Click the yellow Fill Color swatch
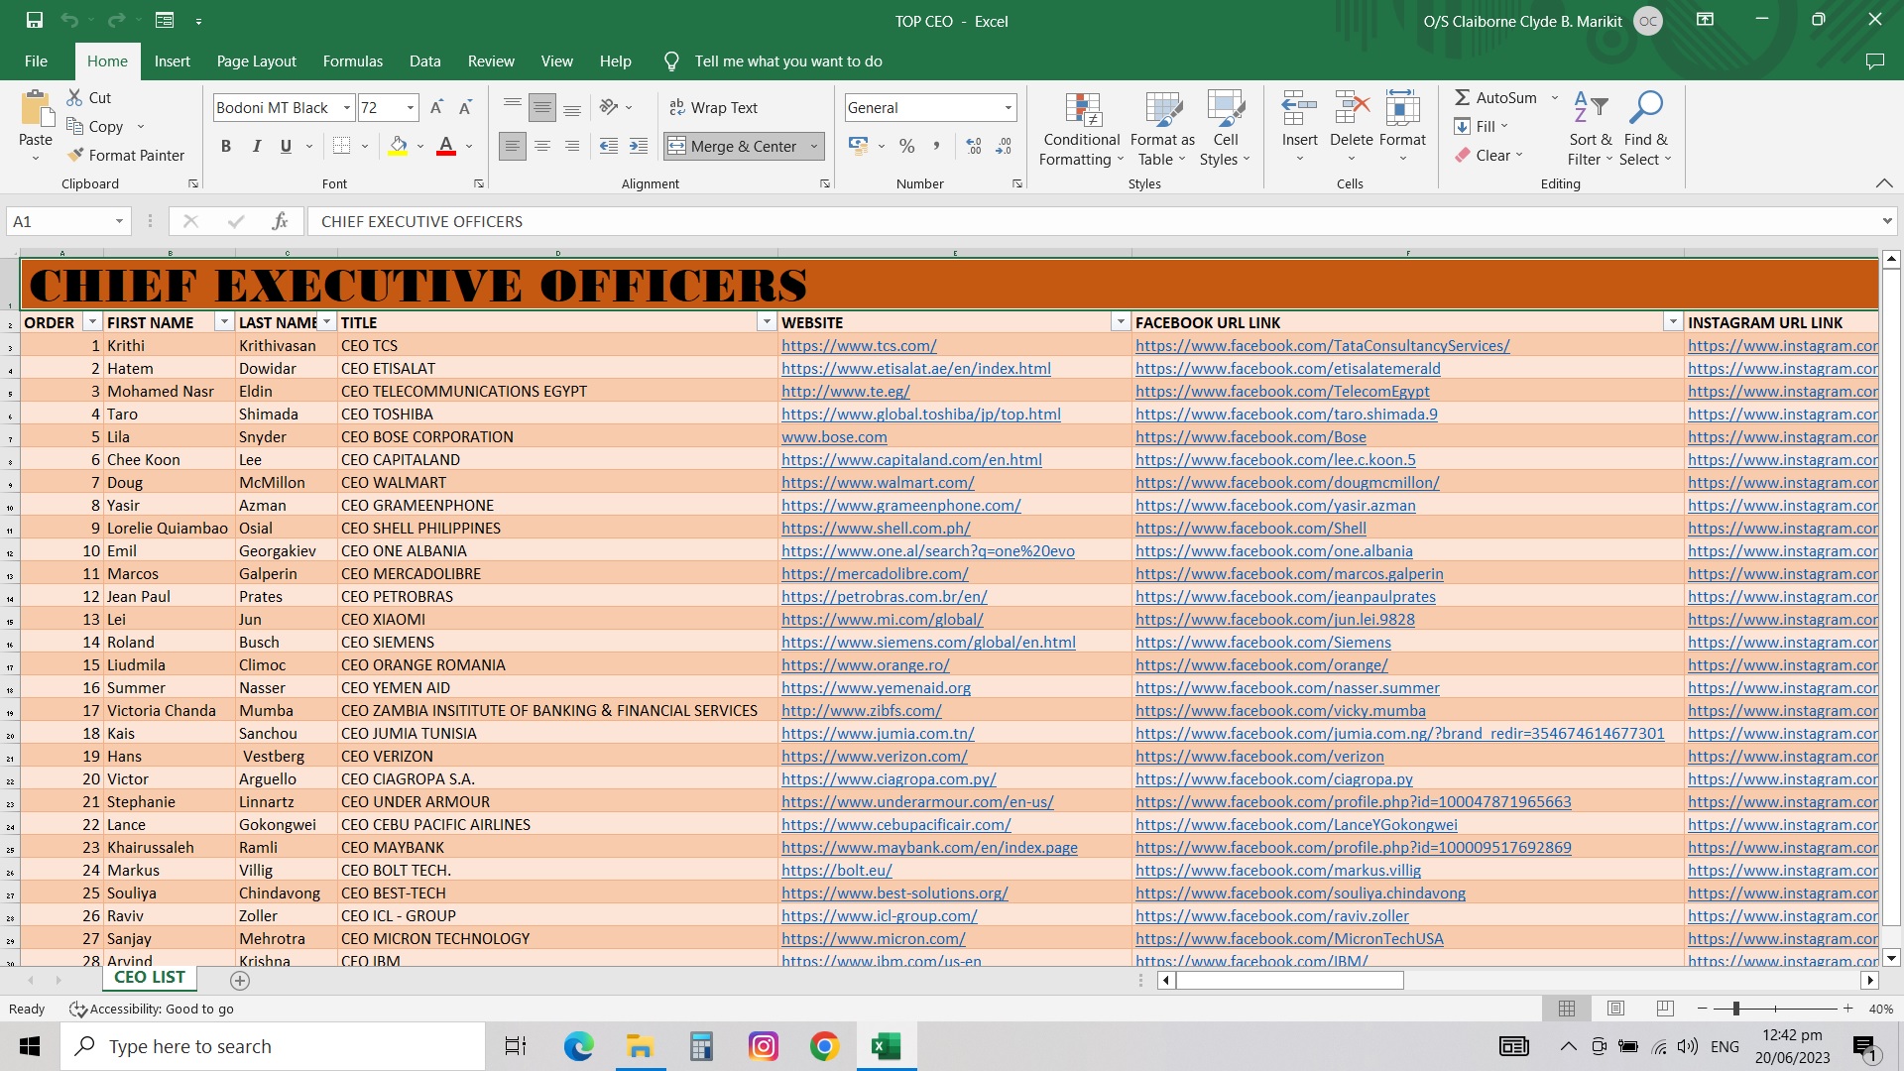The height and width of the screenshot is (1071, 1904). click(398, 146)
